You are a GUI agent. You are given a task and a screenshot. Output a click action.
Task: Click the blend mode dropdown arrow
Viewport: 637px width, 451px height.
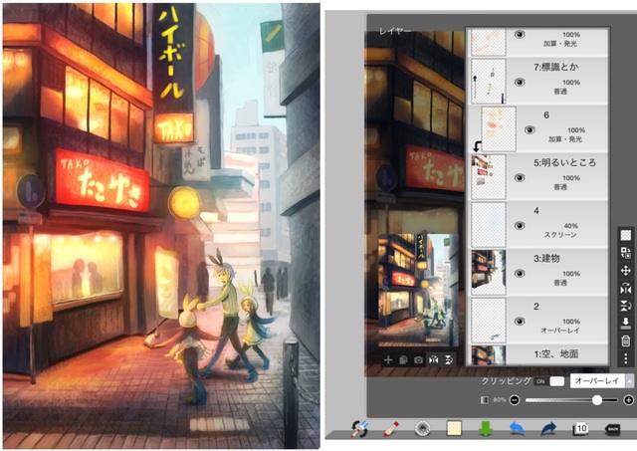[629, 380]
